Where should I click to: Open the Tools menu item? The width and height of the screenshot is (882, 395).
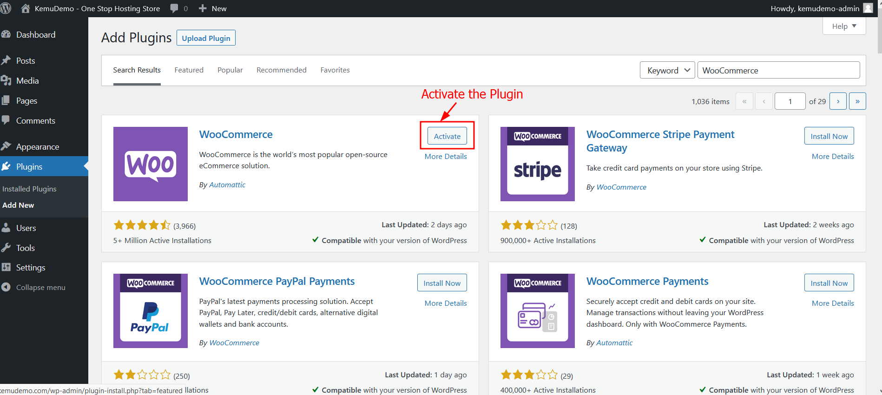click(26, 248)
